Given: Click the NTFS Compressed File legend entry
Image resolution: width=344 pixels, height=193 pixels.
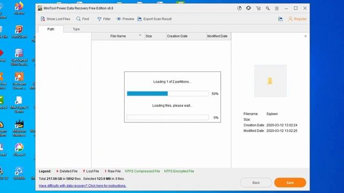Looking at the screenshot, I should point(142,172).
